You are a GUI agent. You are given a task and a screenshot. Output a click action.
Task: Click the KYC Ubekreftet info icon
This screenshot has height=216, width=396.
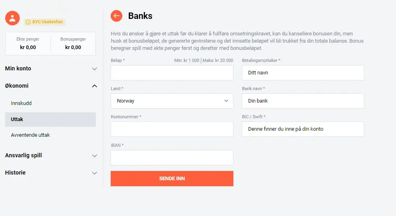(28, 22)
